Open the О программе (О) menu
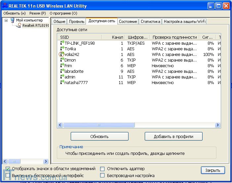Screen dimensions: 232x183 click(63, 13)
